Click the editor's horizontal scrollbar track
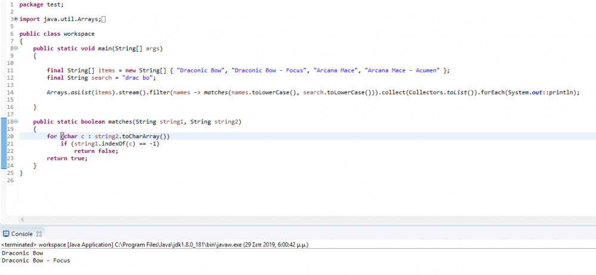The height and width of the screenshot is (275, 596). (x=298, y=220)
